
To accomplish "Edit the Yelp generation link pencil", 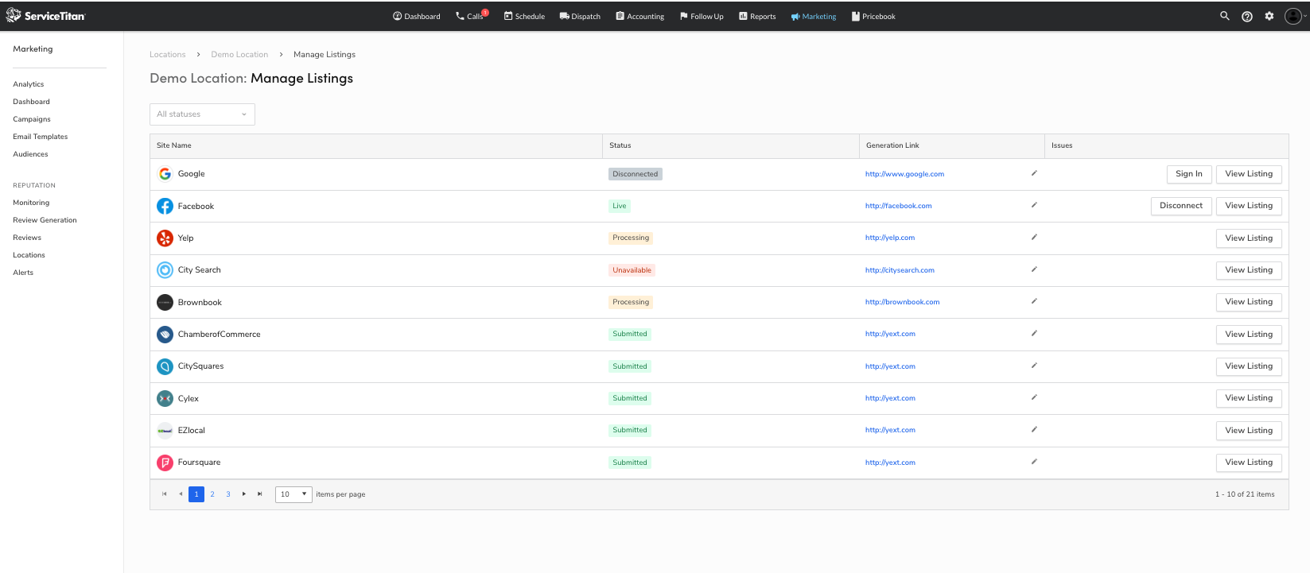I will (x=1034, y=237).
